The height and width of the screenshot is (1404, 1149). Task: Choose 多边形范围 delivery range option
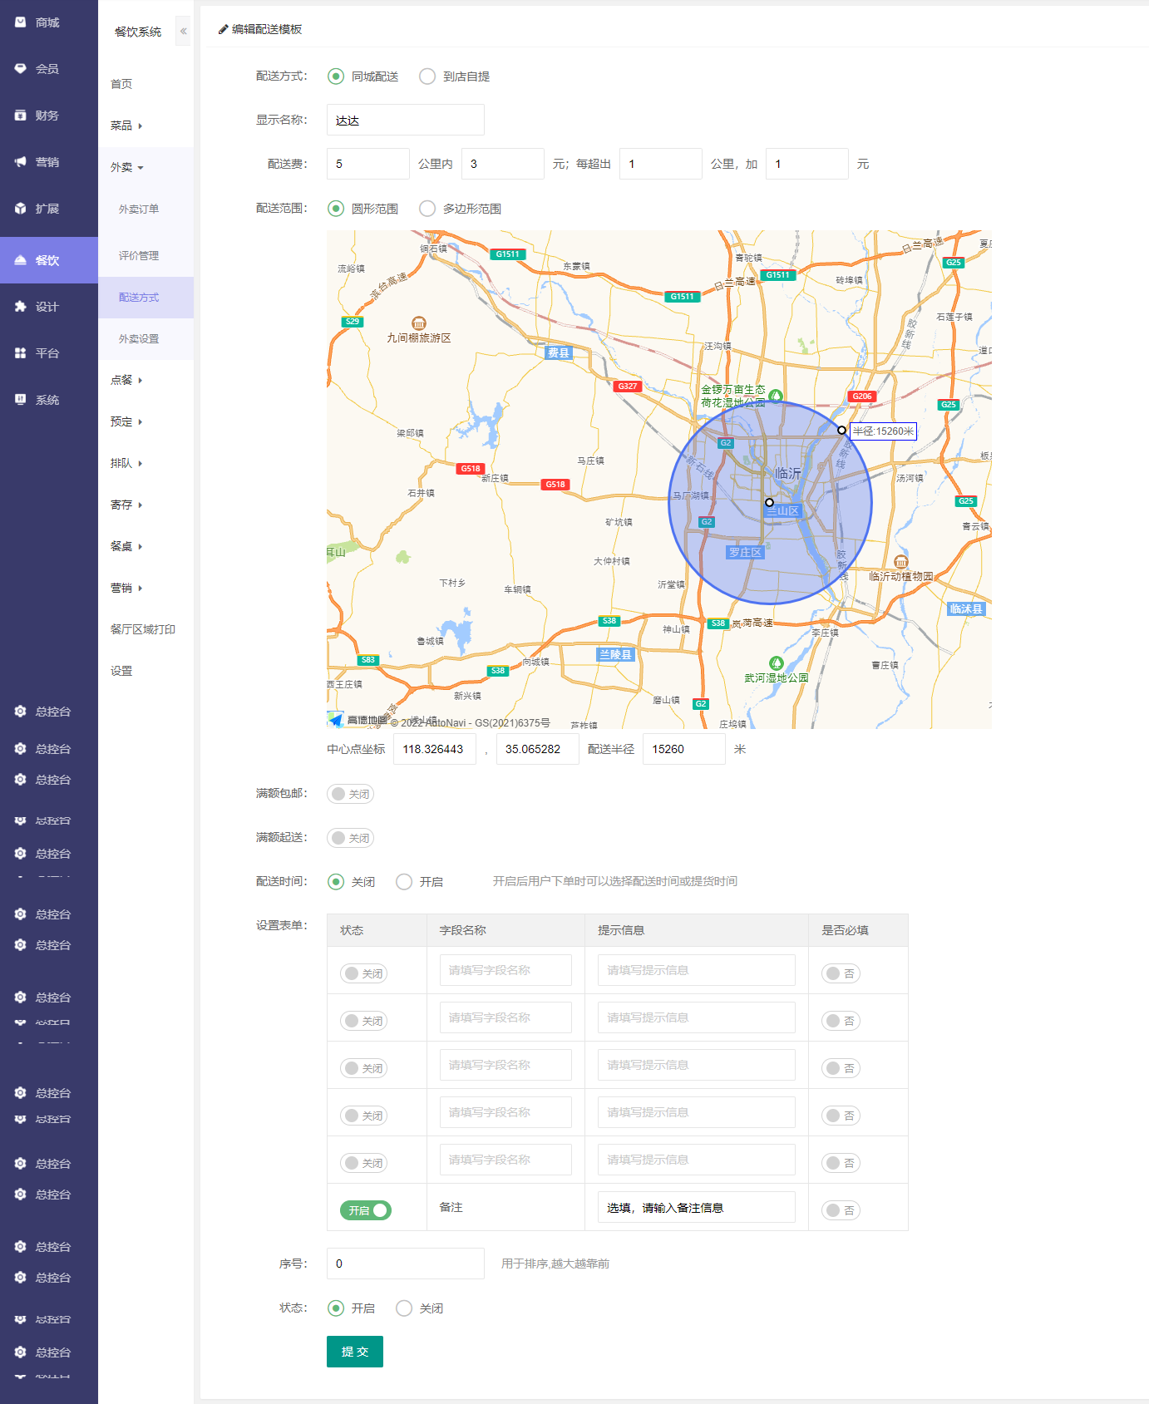click(x=427, y=209)
